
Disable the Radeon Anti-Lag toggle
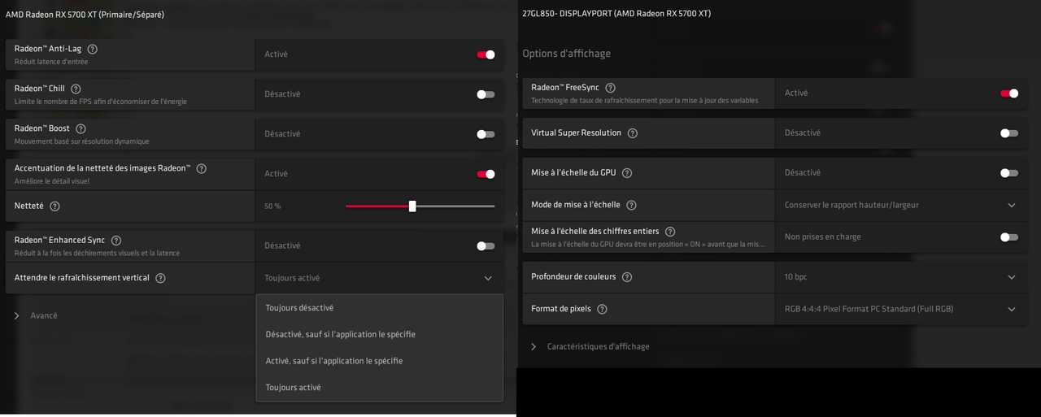pyautogui.click(x=486, y=54)
